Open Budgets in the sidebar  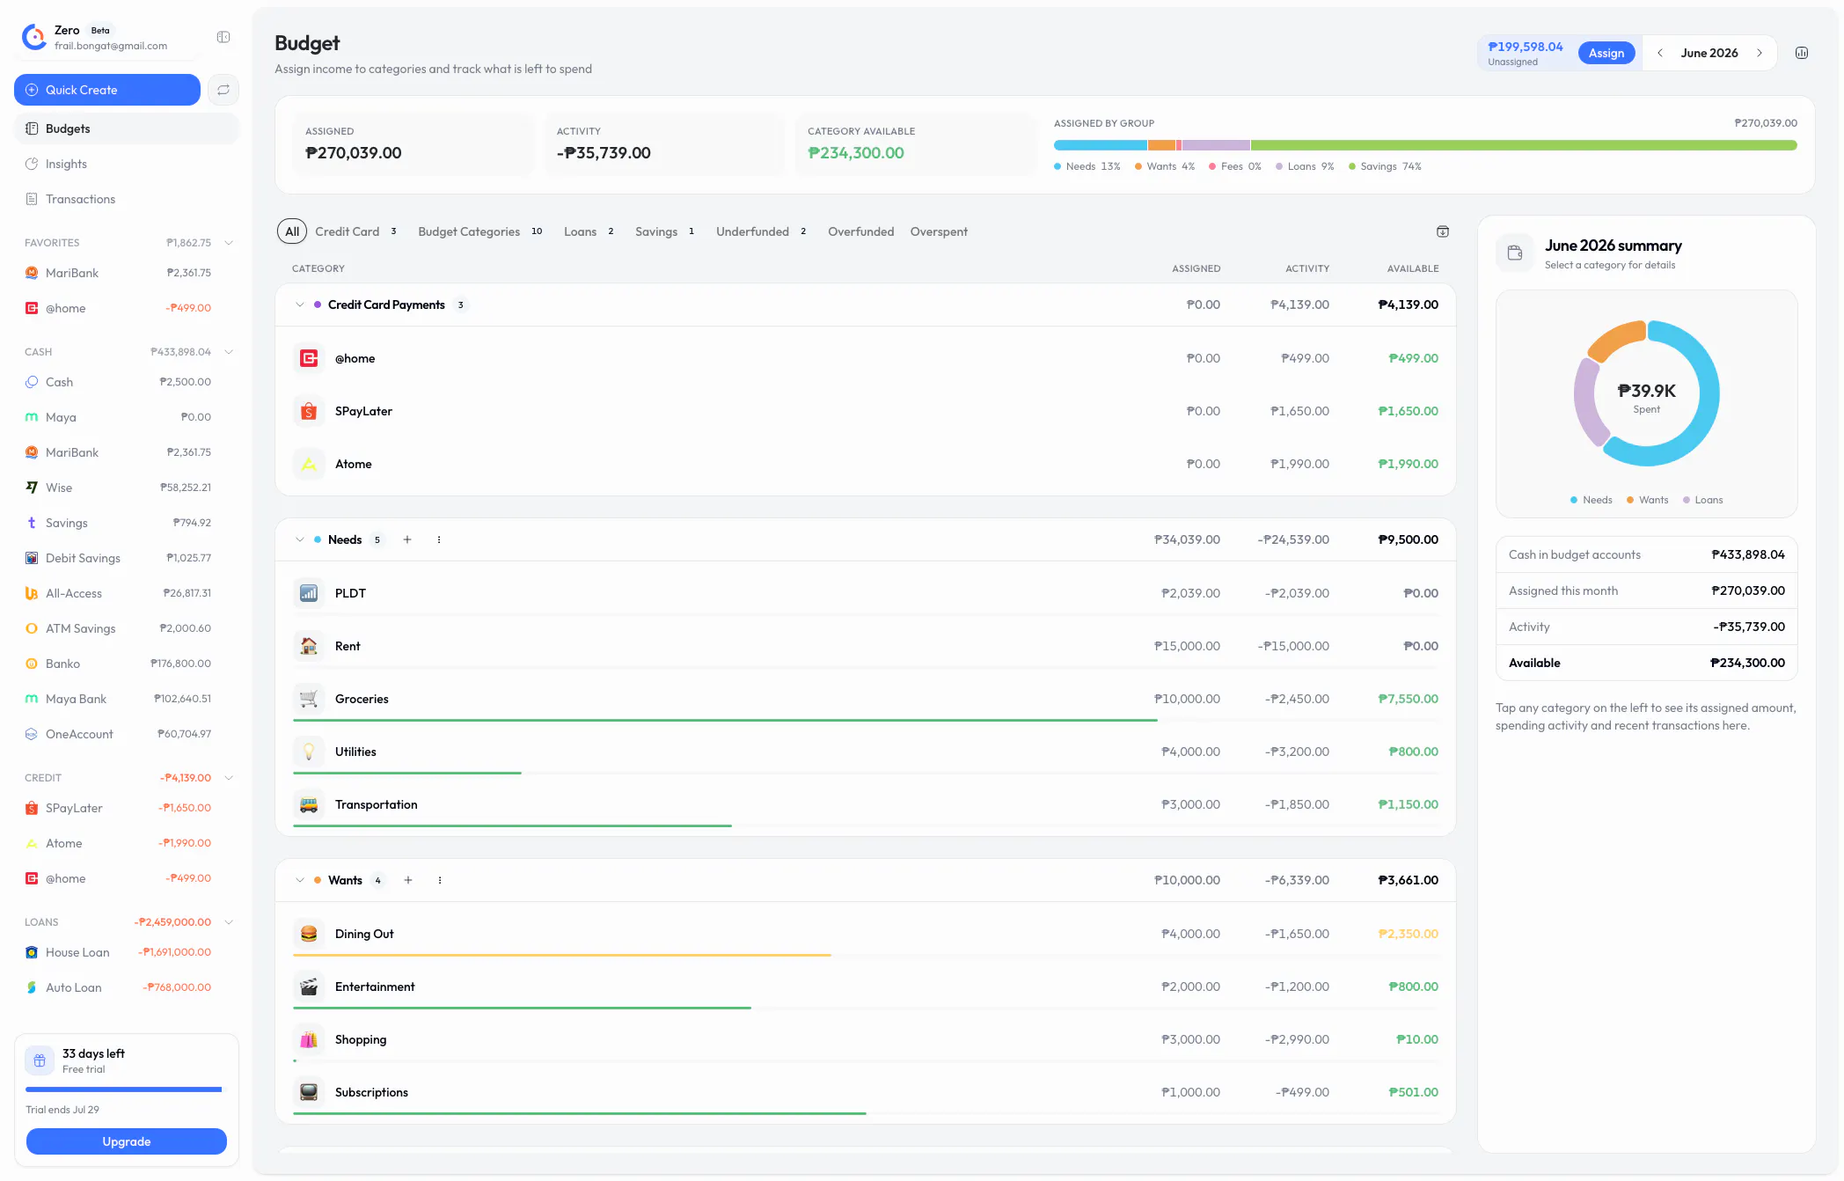click(127, 128)
